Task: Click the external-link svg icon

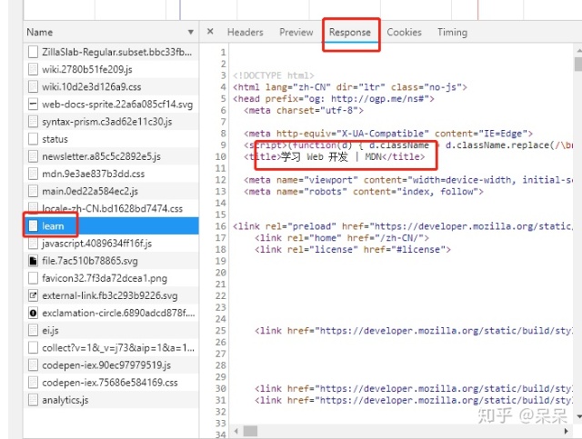Action: (33, 295)
